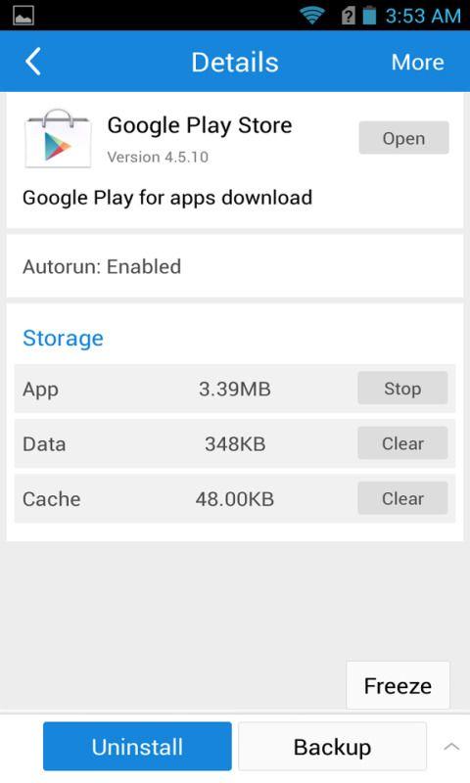The image size is (470, 783).
Task: Tap the image notification icon in status bar
Action: (x=23, y=16)
